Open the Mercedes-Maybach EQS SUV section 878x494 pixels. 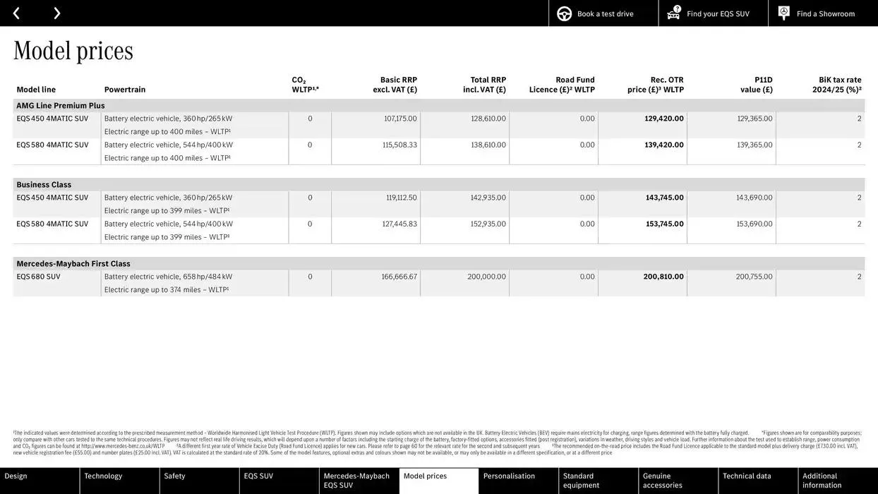[x=359, y=478]
